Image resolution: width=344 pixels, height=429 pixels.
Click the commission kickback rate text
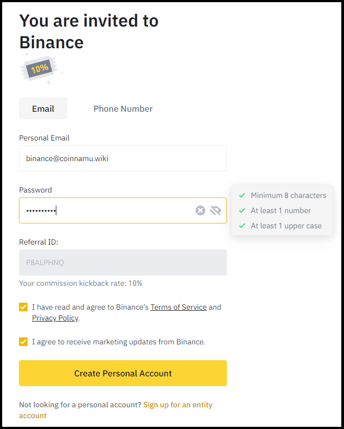81,283
